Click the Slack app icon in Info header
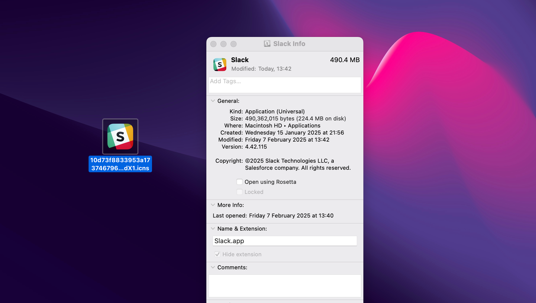 pyautogui.click(x=220, y=64)
